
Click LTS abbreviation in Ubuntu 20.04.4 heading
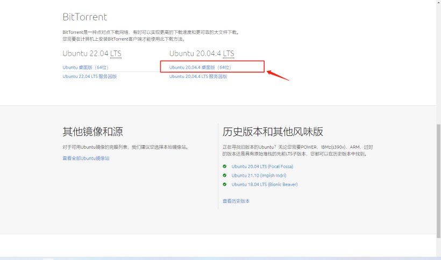pyautogui.click(x=229, y=53)
